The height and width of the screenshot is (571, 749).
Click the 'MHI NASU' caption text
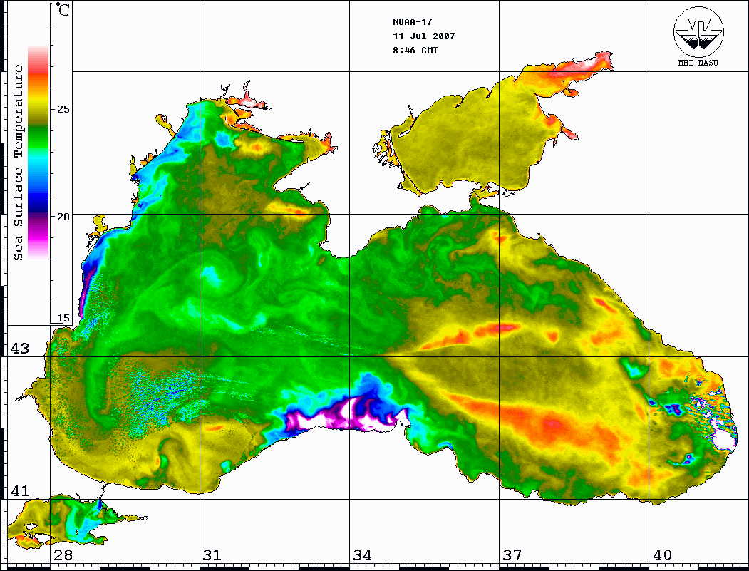point(698,63)
